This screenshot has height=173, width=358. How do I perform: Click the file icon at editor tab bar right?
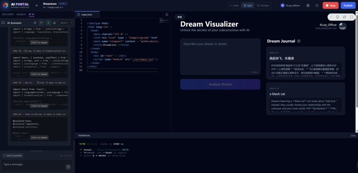coord(167,14)
